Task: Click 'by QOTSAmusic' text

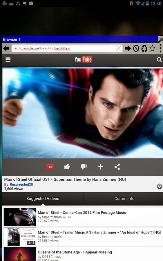Action: pos(49,257)
